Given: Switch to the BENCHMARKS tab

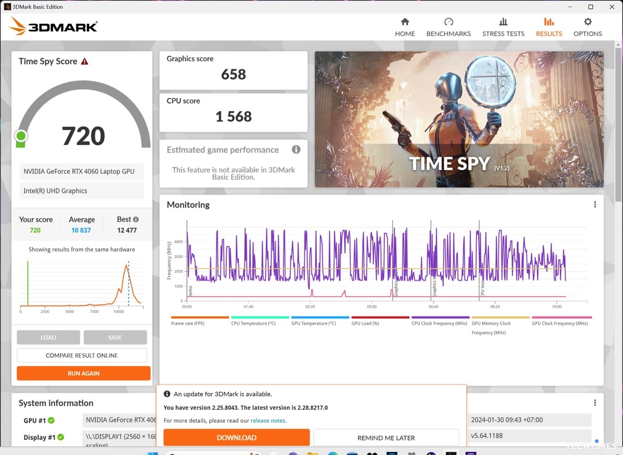Looking at the screenshot, I should (x=449, y=27).
